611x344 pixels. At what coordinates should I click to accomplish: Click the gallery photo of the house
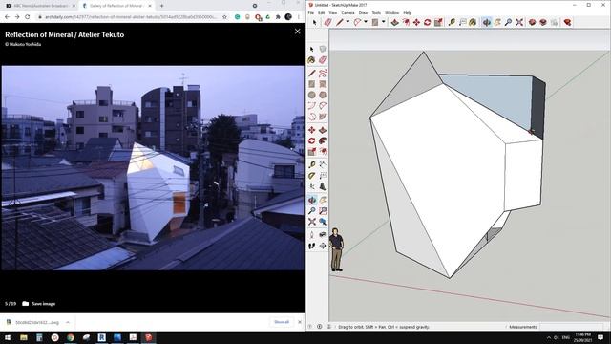(153, 168)
